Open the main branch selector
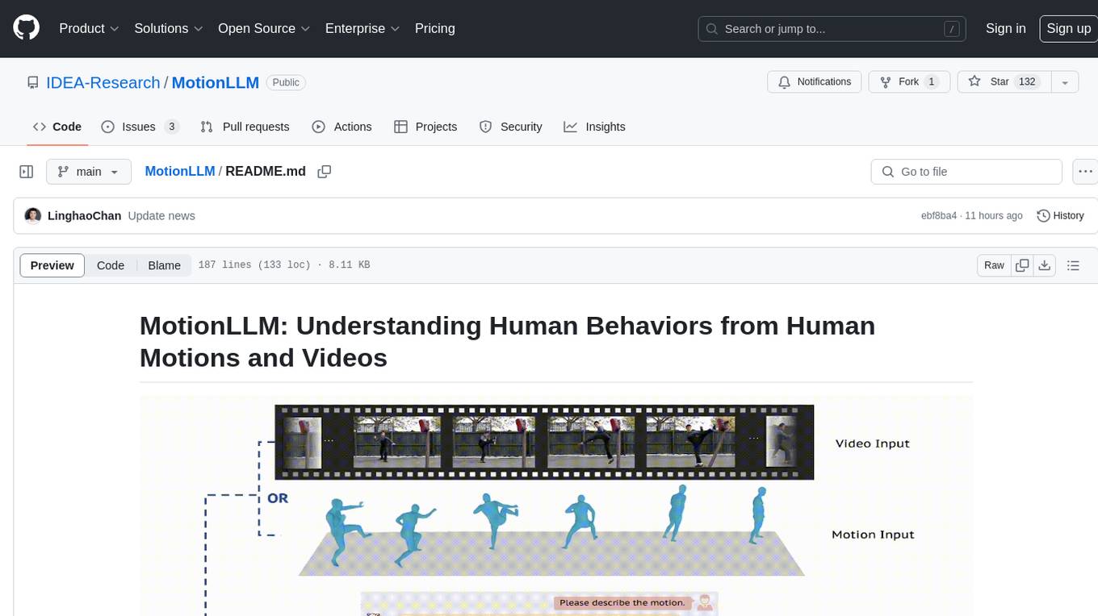This screenshot has height=616, width=1098. click(88, 172)
